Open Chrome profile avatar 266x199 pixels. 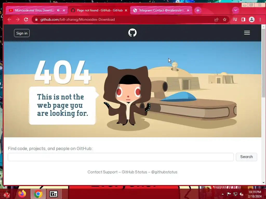click(251, 20)
